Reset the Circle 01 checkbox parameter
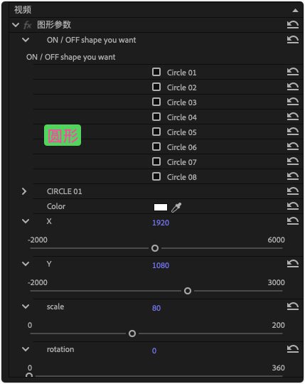Image resolution: width=305 pixels, height=384 pixels. (293, 72)
